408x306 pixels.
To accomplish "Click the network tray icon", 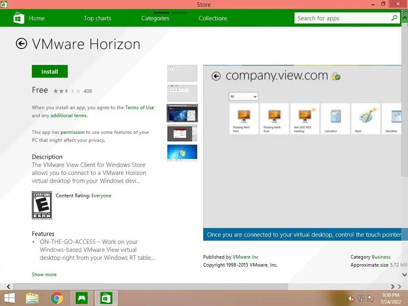I will (361, 298).
